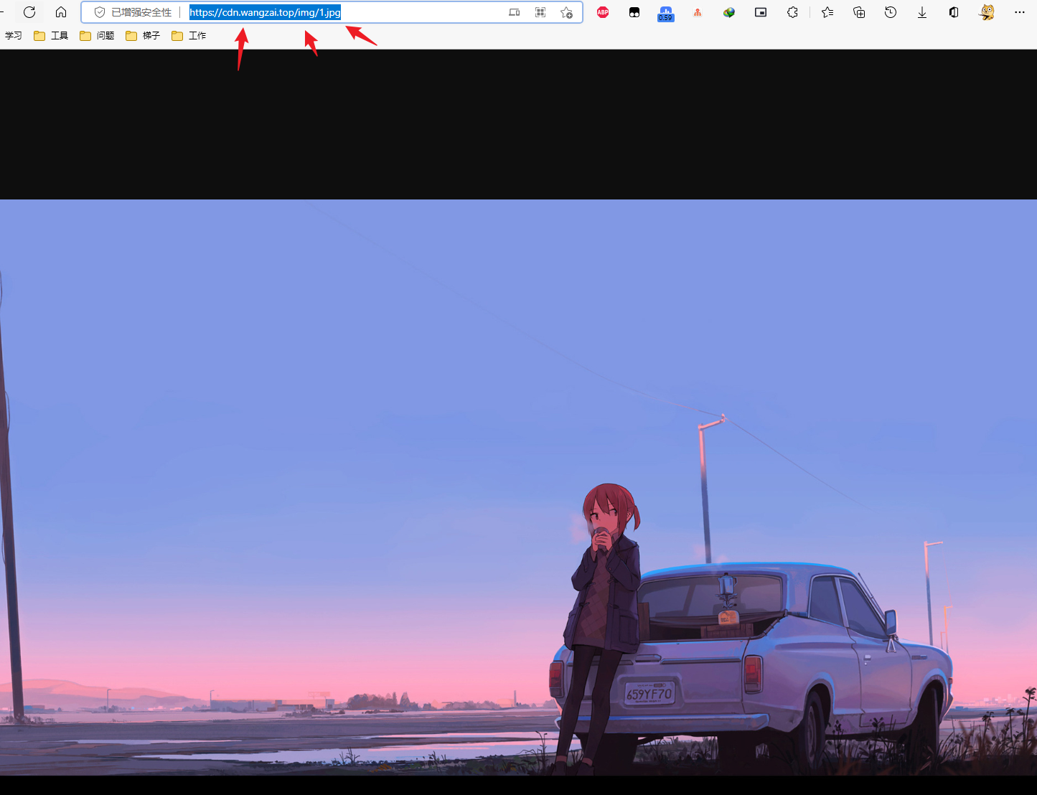Open the 工具 bookmarks folder
1037x795 pixels.
[x=51, y=35]
